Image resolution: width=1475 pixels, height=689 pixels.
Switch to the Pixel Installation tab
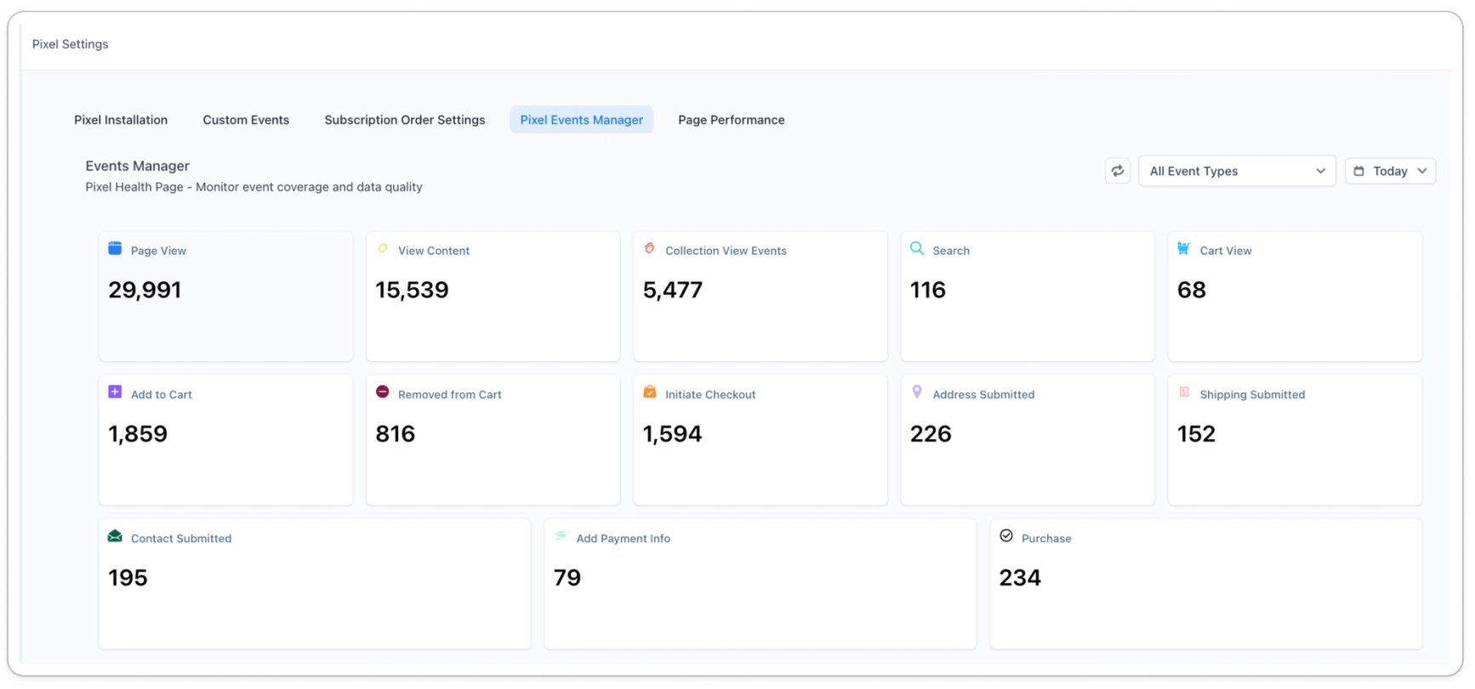[121, 120]
